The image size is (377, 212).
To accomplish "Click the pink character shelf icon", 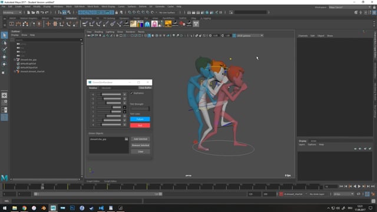I will tap(154, 24).
